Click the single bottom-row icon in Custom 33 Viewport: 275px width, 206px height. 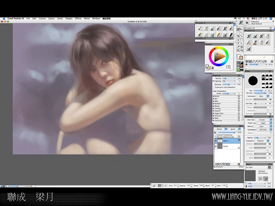point(249,49)
